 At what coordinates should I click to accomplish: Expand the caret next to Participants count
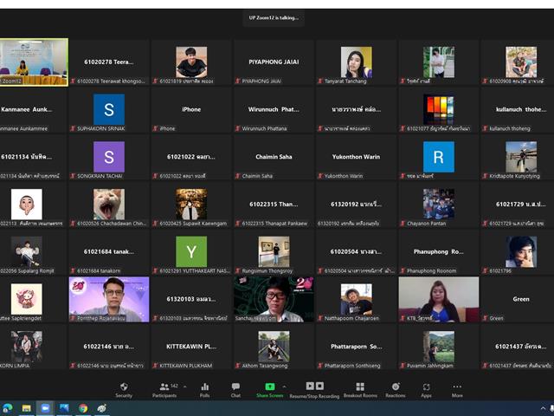(x=184, y=387)
